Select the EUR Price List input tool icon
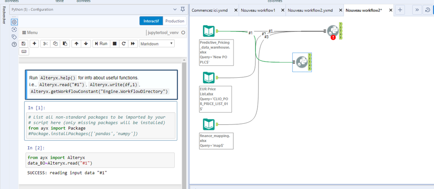The width and height of the screenshot is (434, 189). (x=209, y=77)
